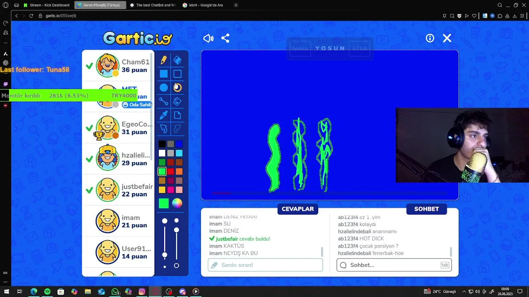Select the orange color swatch

(179, 171)
